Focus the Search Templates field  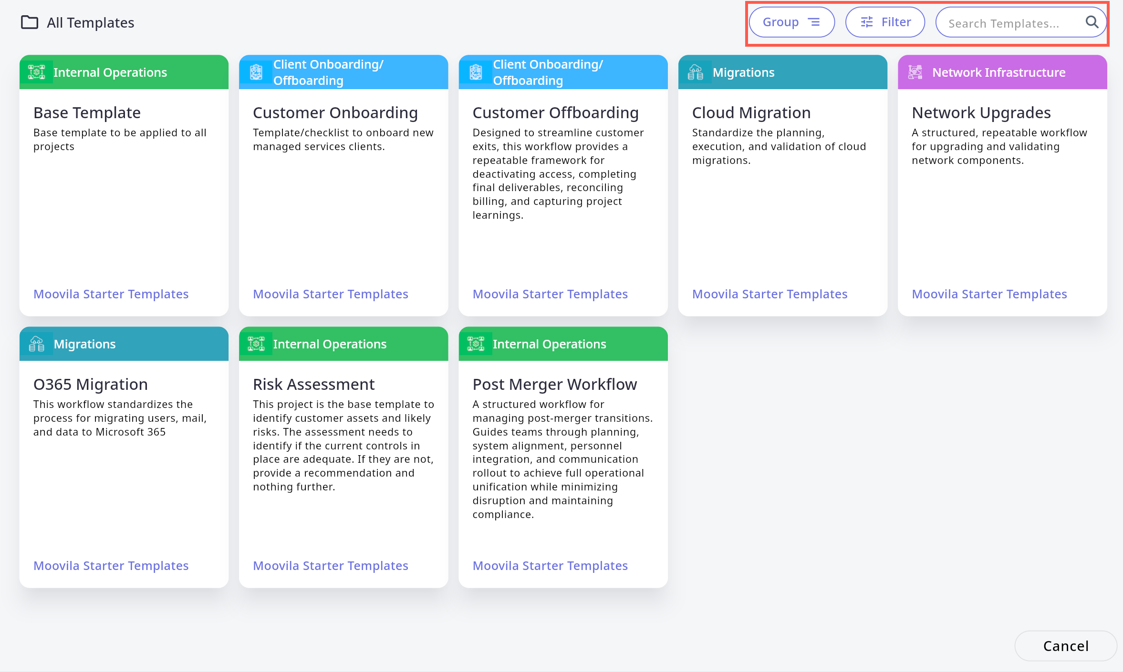(1007, 23)
